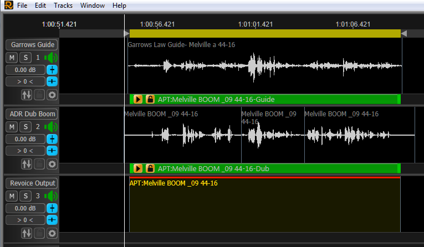Viewport: 424px width, 247px height.
Task: Open settings gear for ADR Dub Boom track
Action: 52,164
